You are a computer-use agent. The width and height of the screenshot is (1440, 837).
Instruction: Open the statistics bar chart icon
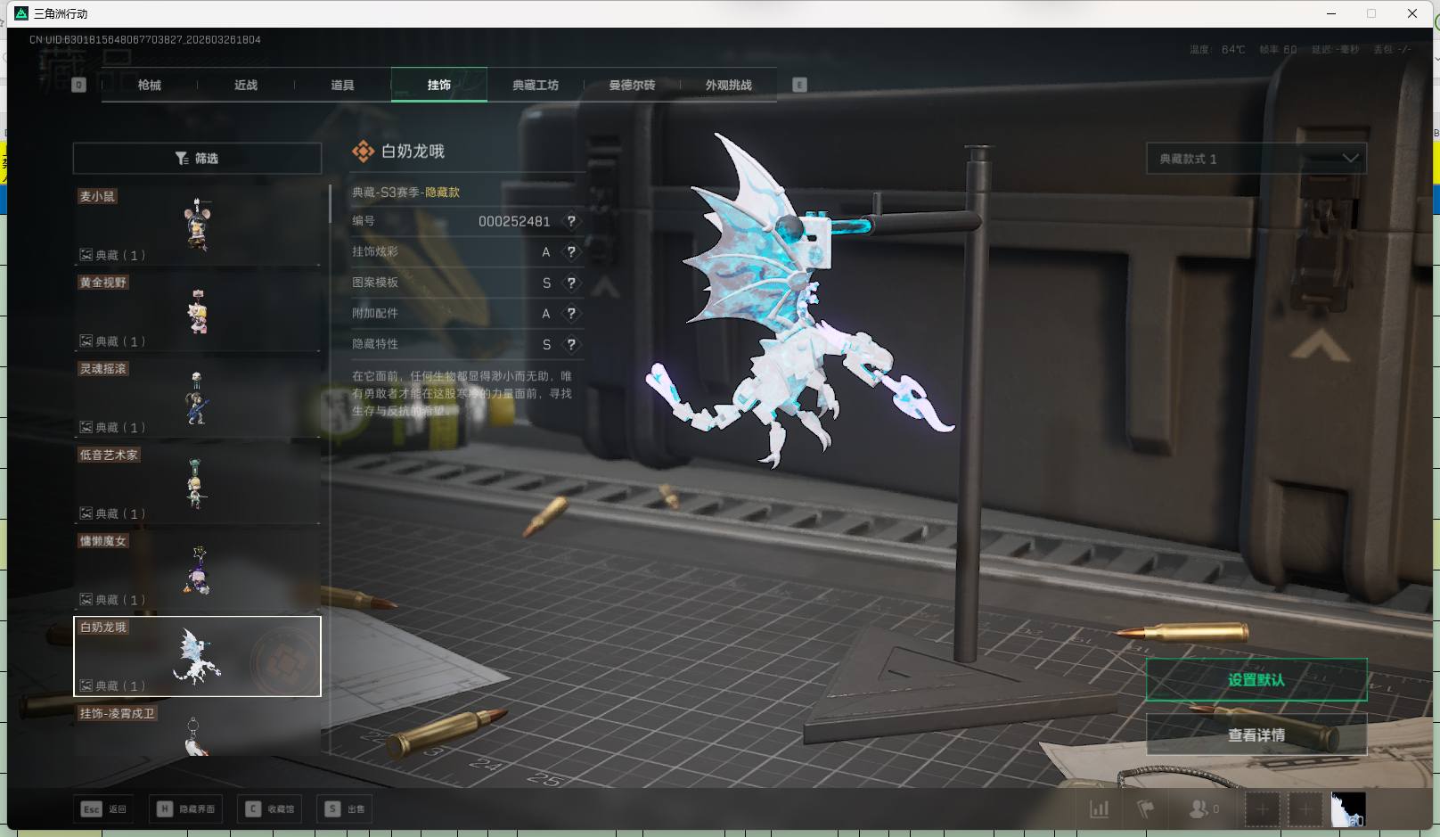(1100, 809)
